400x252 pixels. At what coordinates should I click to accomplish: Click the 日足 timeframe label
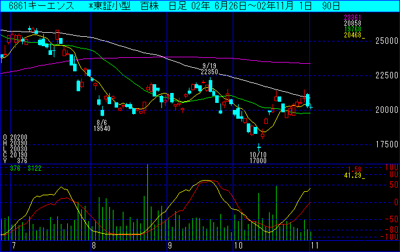pos(178,6)
